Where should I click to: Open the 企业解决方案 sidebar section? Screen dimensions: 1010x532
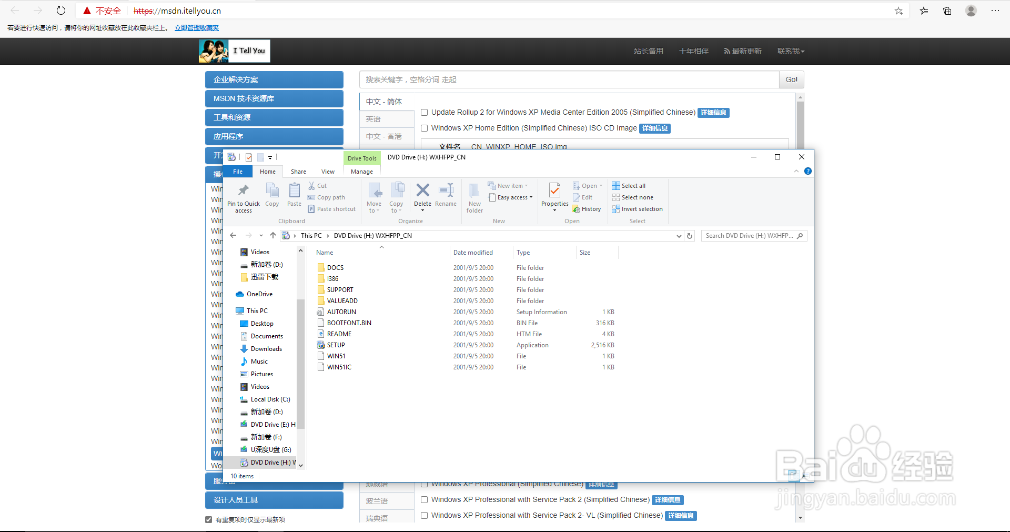274,79
